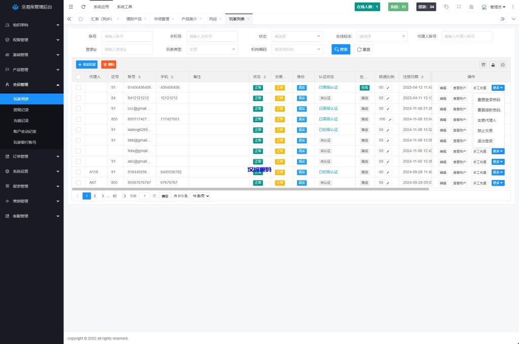The image size is (519, 344).
Task: Click the home tab icon
Action: point(81,19)
